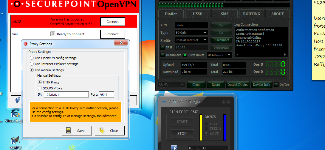Select AS JT mode radio button

[206, 133]
